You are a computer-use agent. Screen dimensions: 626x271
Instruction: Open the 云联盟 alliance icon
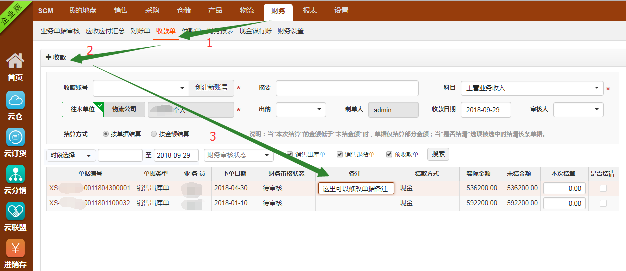pyautogui.click(x=15, y=211)
